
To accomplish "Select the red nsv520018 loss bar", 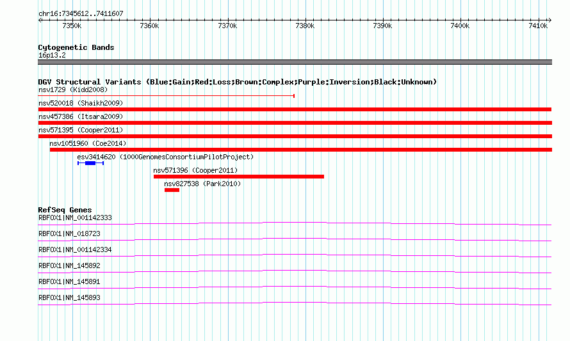I will coord(295,109).
